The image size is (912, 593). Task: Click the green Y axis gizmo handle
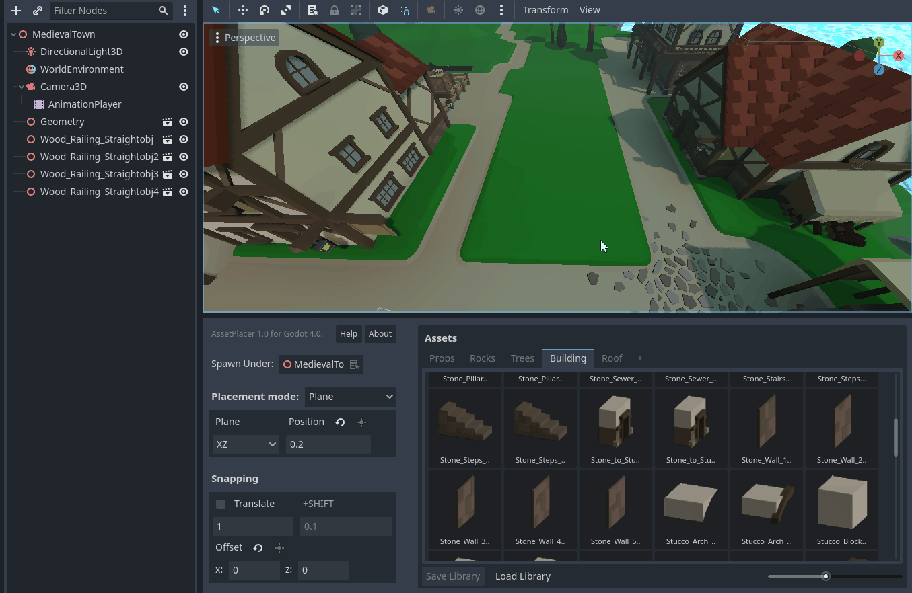(879, 42)
